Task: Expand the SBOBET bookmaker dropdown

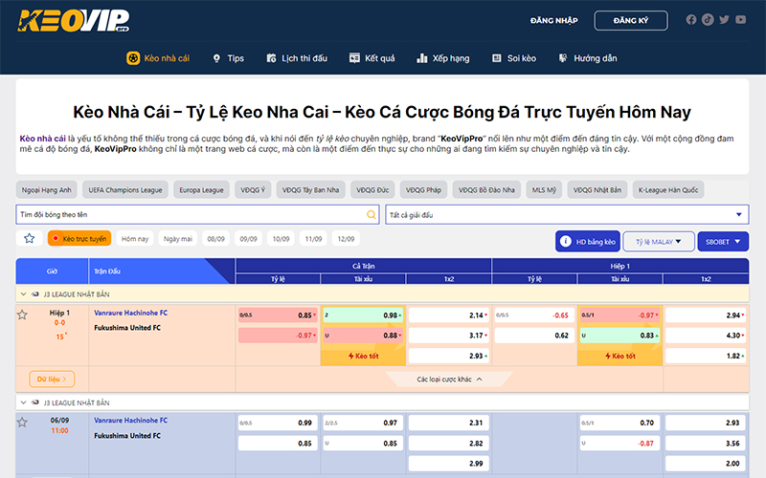Action: [723, 242]
